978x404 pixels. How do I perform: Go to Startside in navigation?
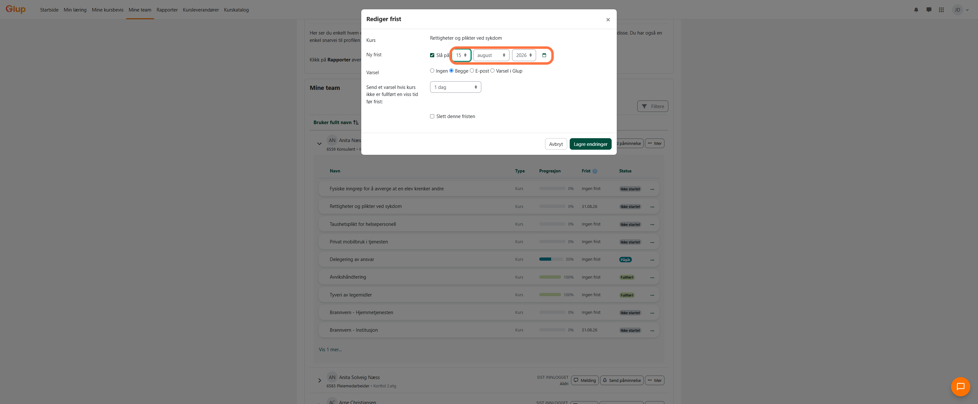click(49, 10)
